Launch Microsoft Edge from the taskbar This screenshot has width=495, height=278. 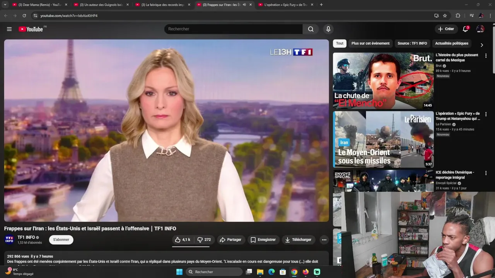pyautogui.click(x=271, y=272)
